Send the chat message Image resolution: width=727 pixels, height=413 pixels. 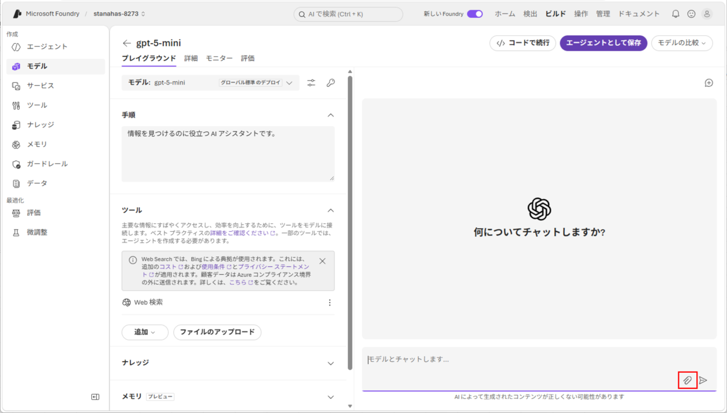coord(704,381)
